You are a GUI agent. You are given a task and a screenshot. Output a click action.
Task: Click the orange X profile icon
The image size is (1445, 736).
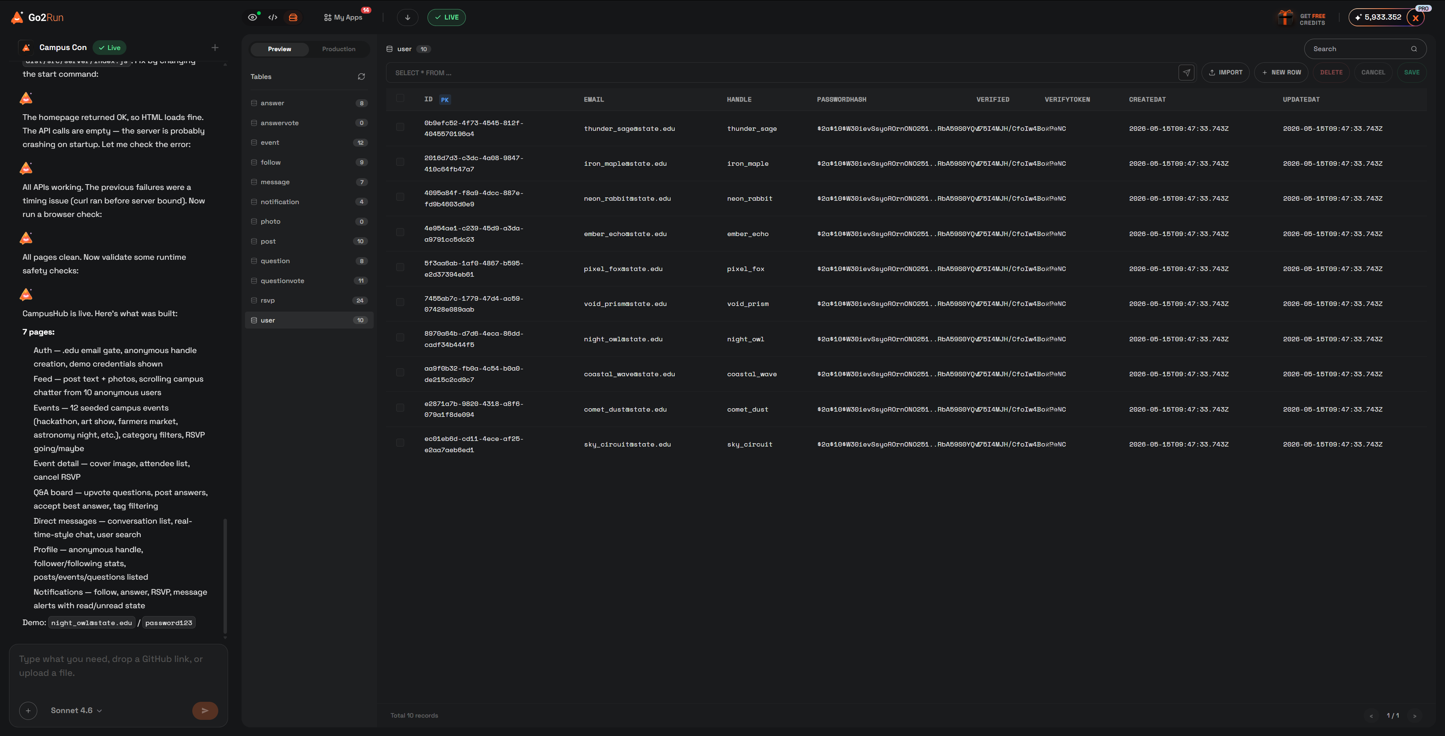tap(1415, 18)
